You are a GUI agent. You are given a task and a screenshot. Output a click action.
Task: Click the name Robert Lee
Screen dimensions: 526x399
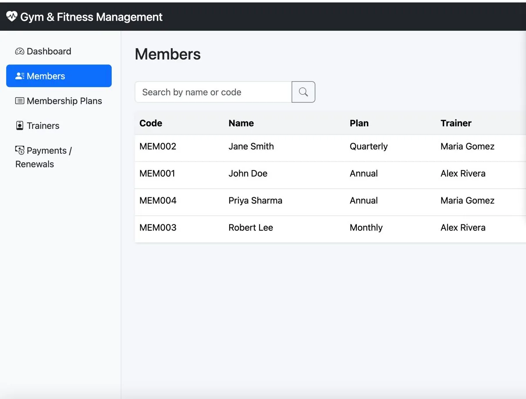pos(251,228)
